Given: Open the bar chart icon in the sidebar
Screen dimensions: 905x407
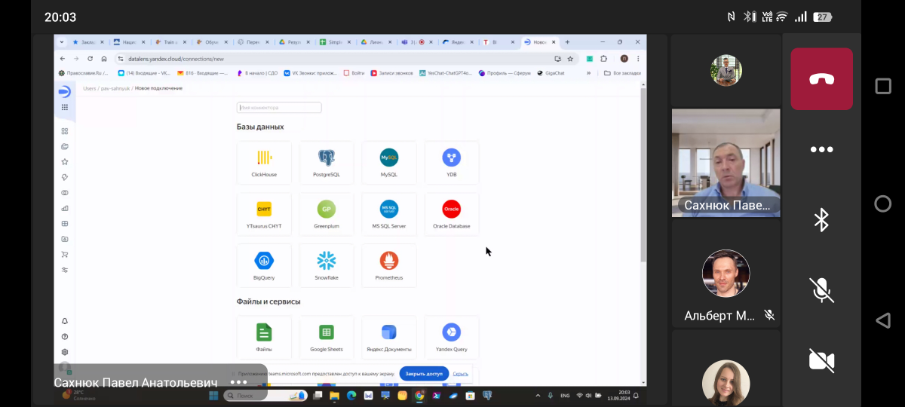Looking at the screenshot, I should [x=65, y=208].
